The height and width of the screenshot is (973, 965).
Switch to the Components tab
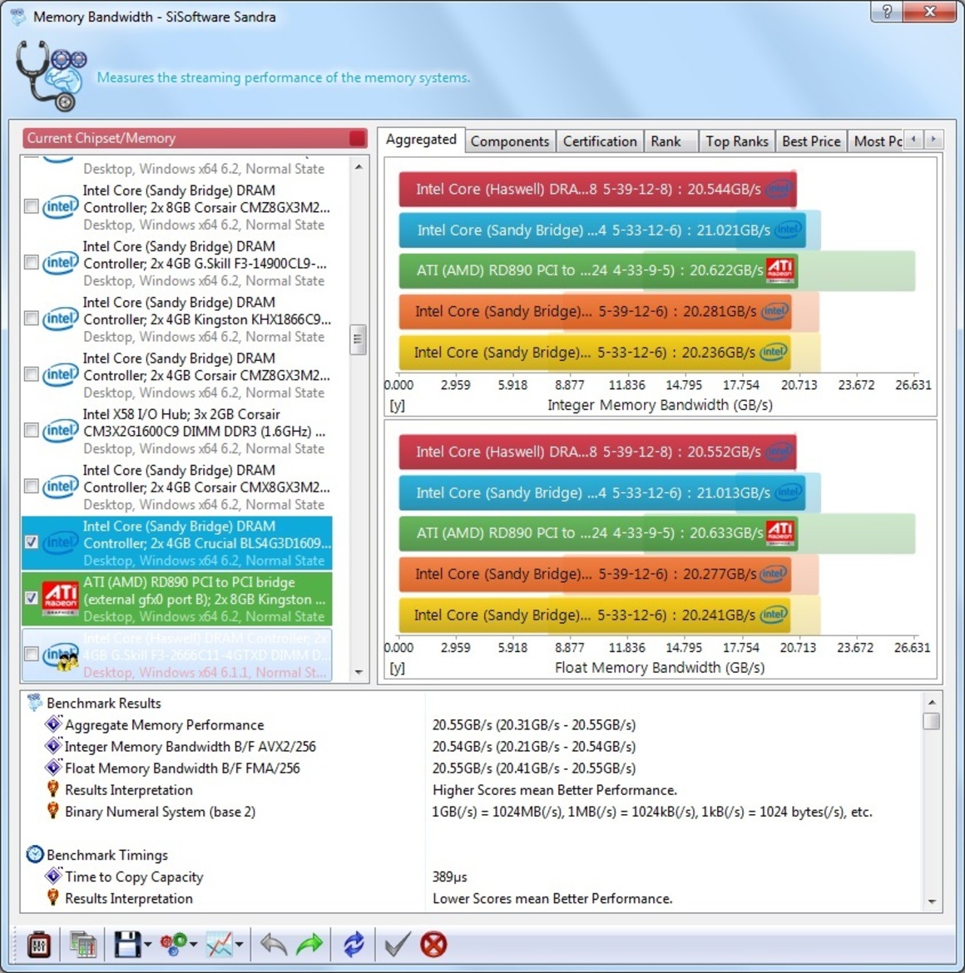pyautogui.click(x=509, y=141)
